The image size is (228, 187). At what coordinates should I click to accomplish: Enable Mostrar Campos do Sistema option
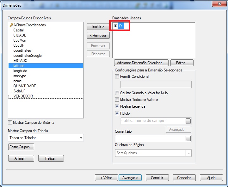coord(10,123)
